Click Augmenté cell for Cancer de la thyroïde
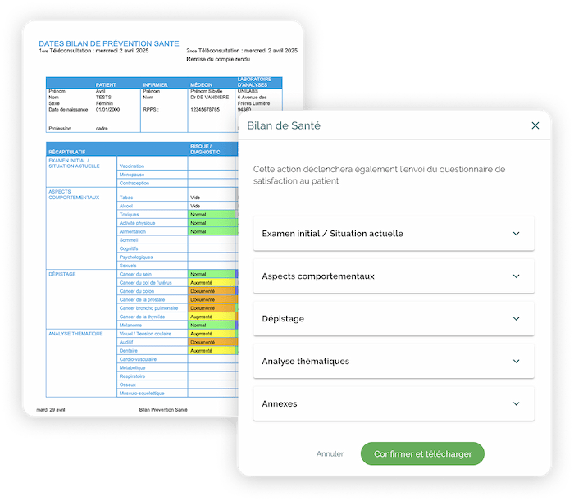 (x=212, y=317)
